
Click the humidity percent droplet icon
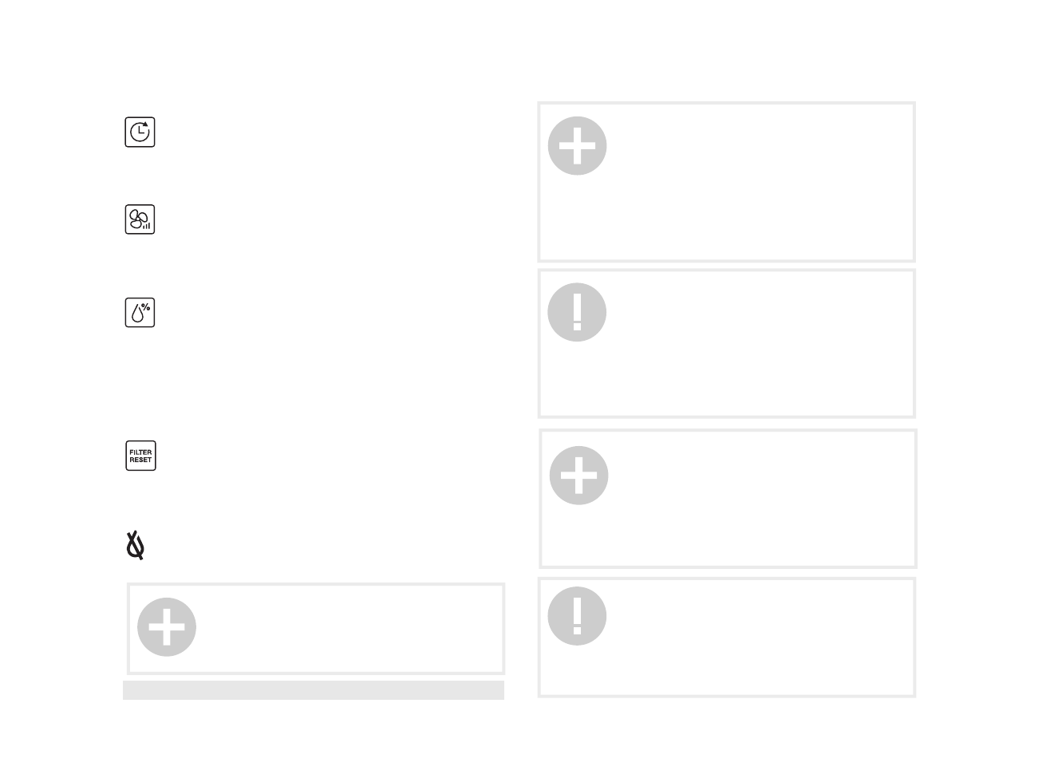[140, 313]
